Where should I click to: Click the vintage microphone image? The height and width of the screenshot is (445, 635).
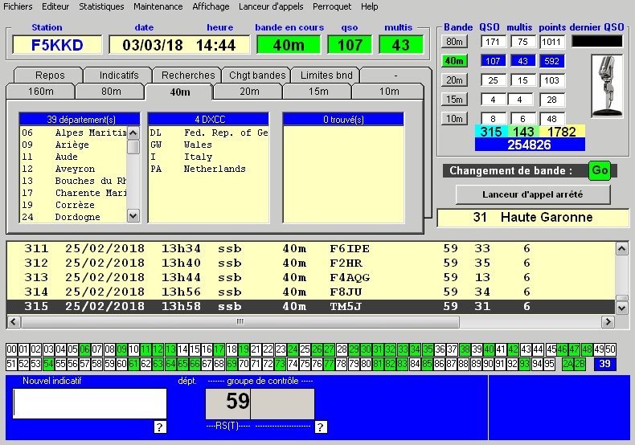[x=607, y=86]
